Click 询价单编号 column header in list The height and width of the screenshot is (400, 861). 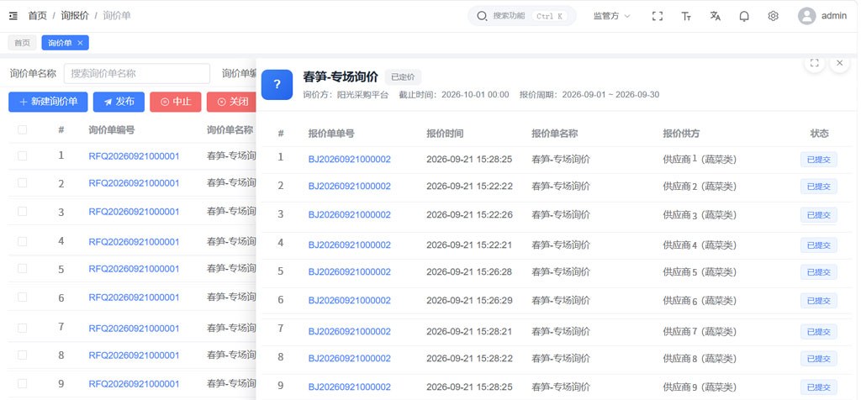(x=112, y=130)
